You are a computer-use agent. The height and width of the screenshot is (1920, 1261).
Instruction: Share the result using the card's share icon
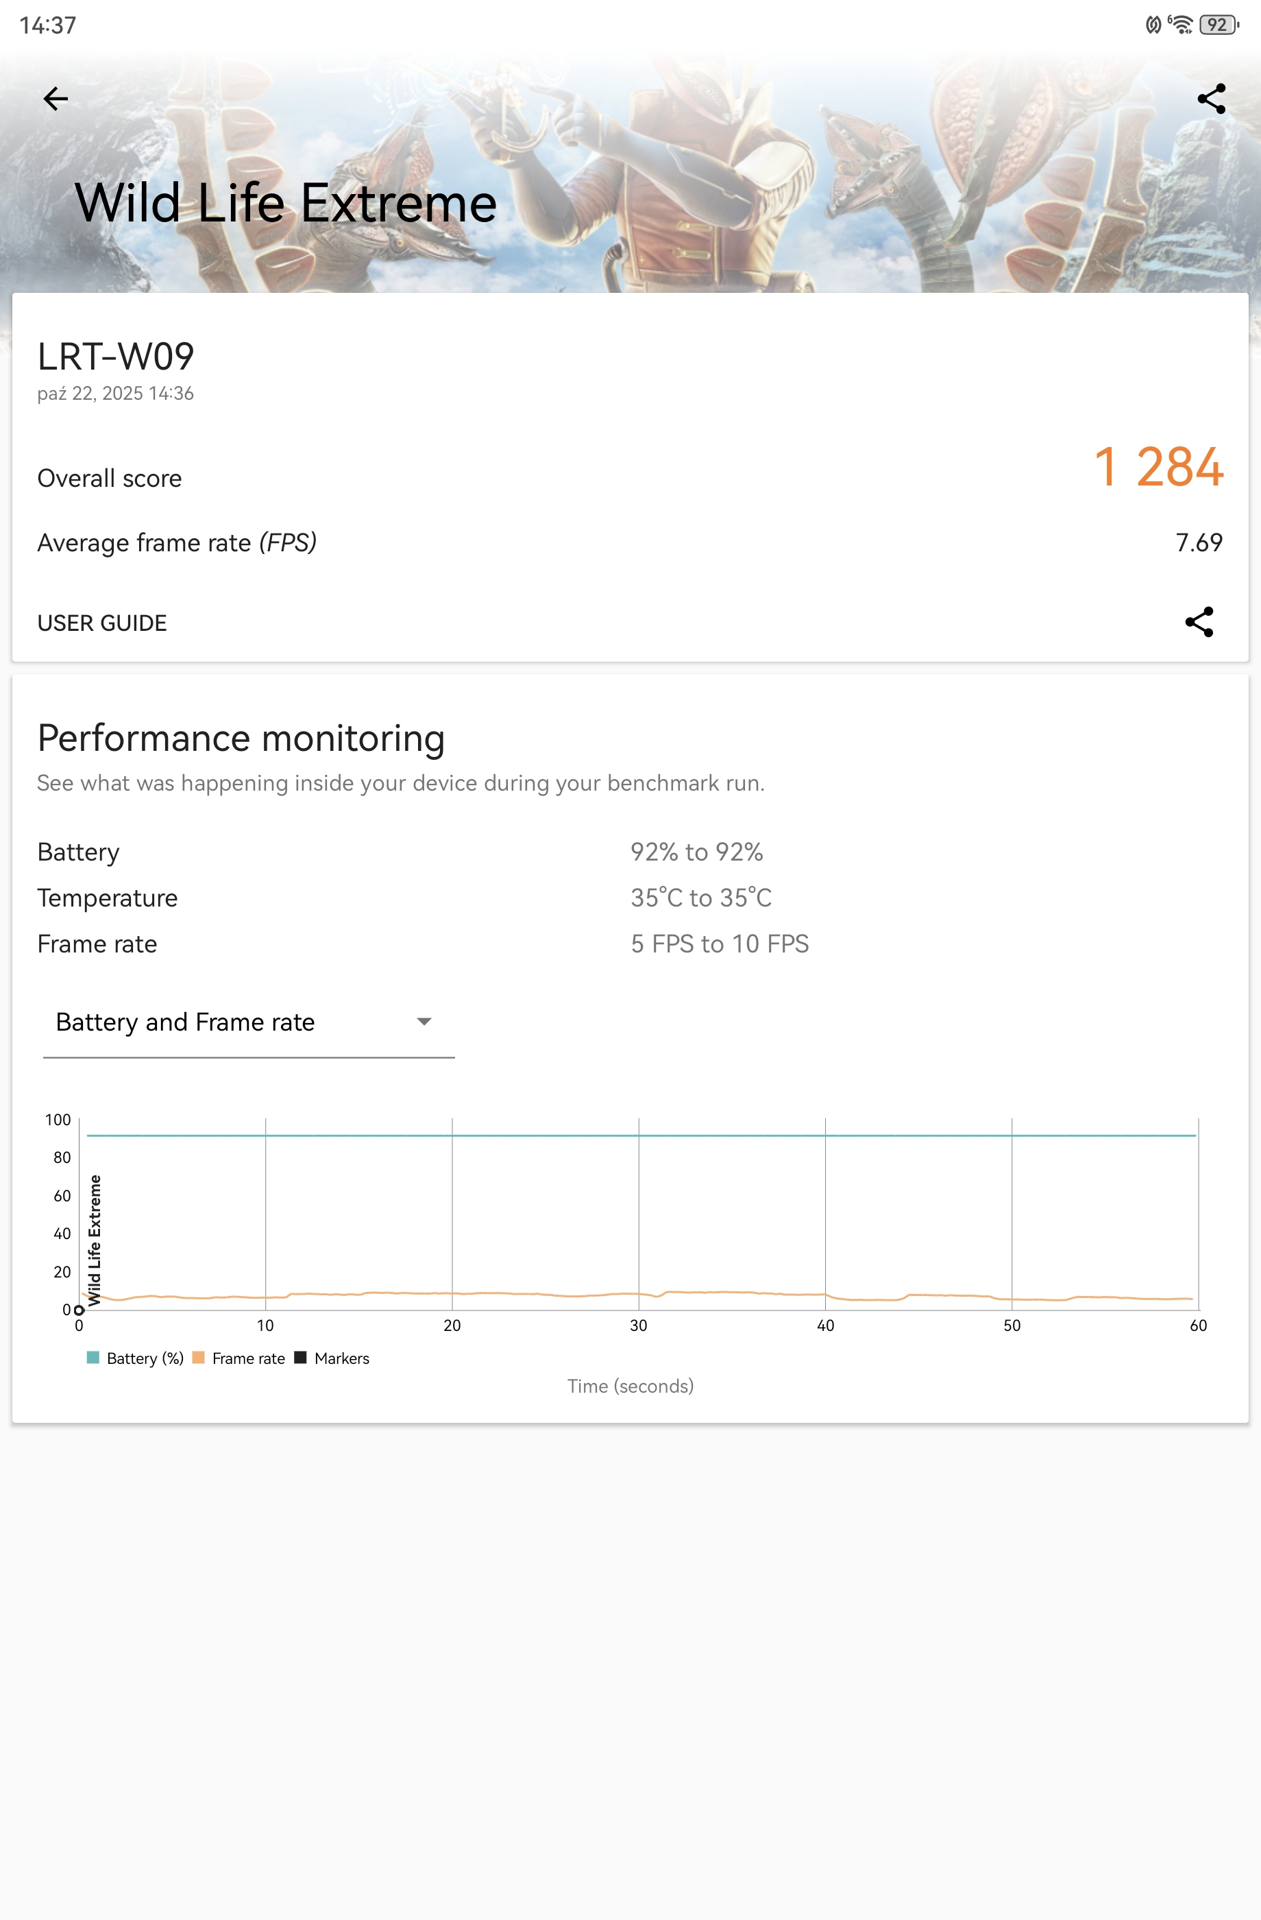tap(1199, 622)
